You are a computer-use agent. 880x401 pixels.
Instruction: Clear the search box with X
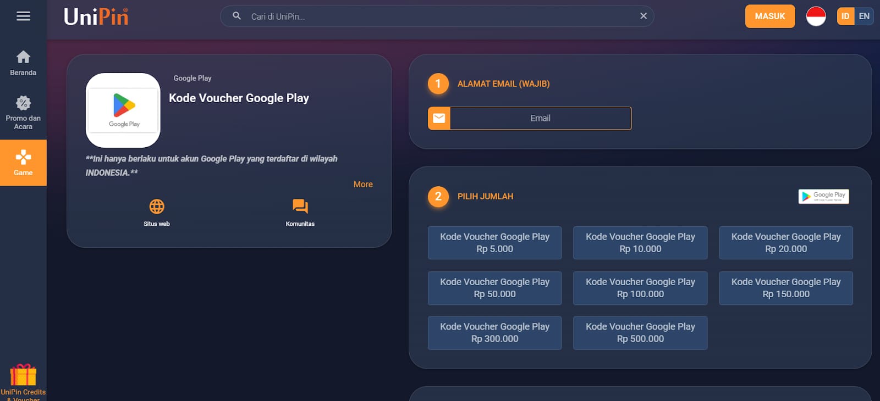click(x=643, y=16)
